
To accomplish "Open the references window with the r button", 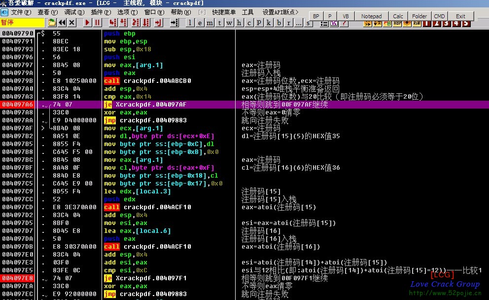I will [288, 23].
